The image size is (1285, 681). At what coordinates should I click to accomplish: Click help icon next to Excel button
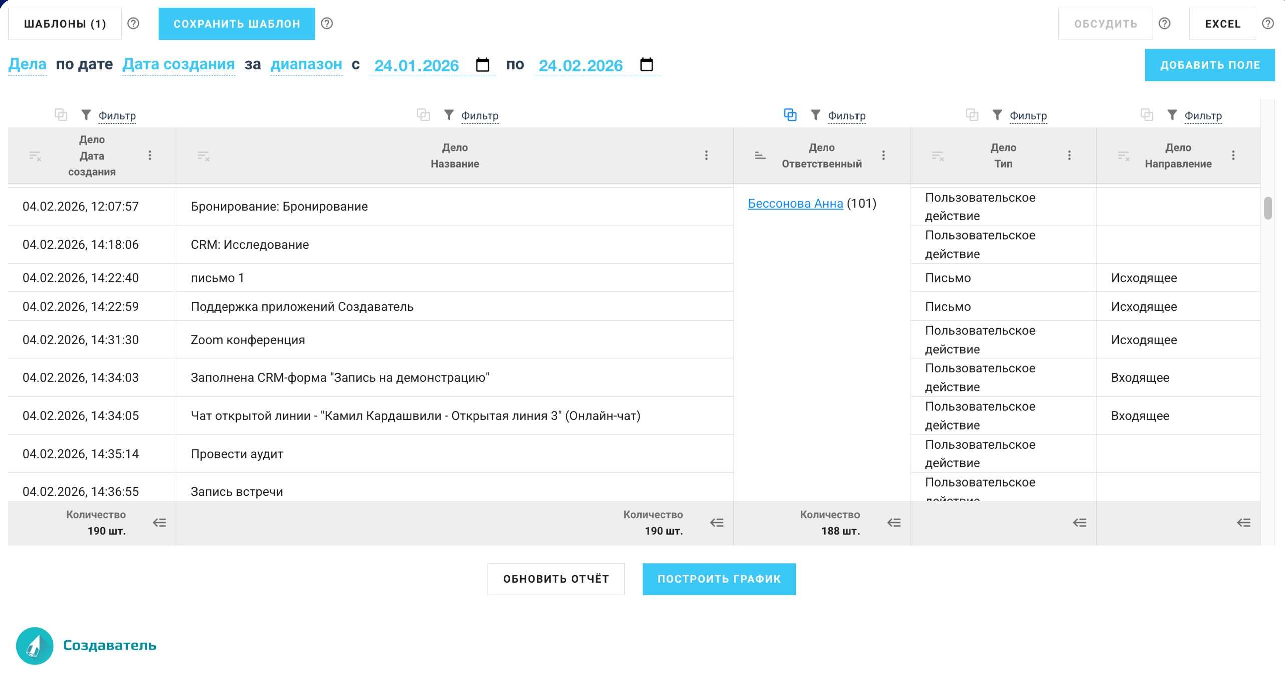(1268, 24)
